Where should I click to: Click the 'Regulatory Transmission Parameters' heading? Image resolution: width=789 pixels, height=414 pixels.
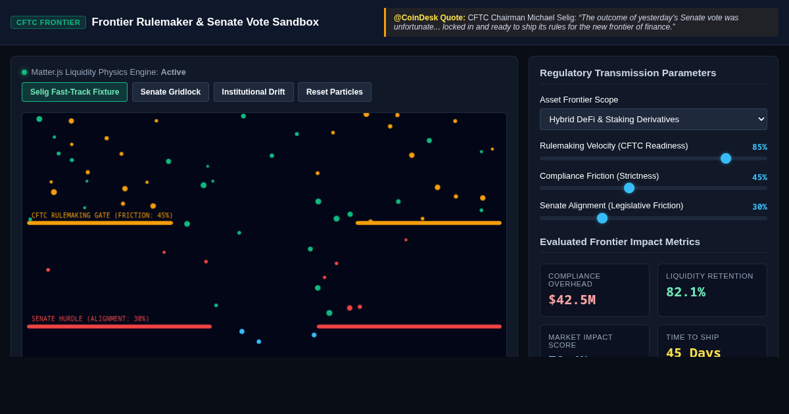pyautogui.click(x=628, y=73)
